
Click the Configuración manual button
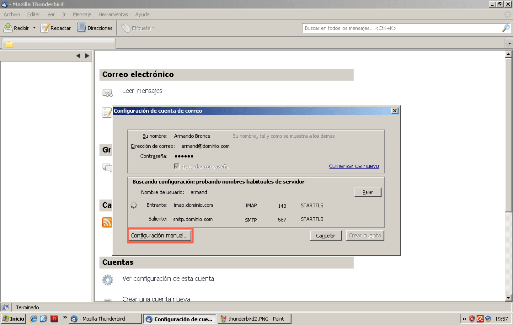click(160, 235)
